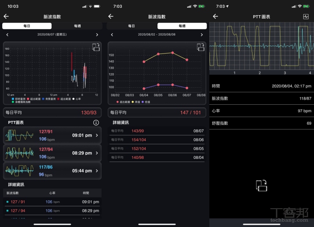
Task: Open the 09:01 pm PTT record chevron
Action: tap(97, 135)
